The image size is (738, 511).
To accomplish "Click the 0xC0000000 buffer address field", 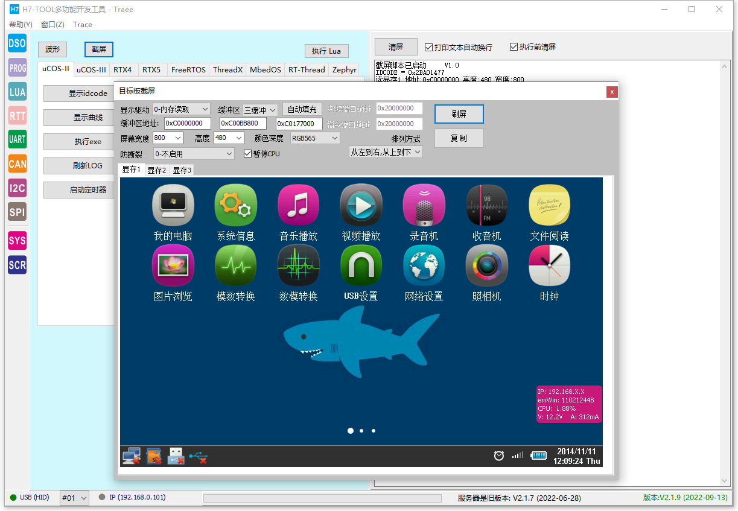I will tap(188, 124).
